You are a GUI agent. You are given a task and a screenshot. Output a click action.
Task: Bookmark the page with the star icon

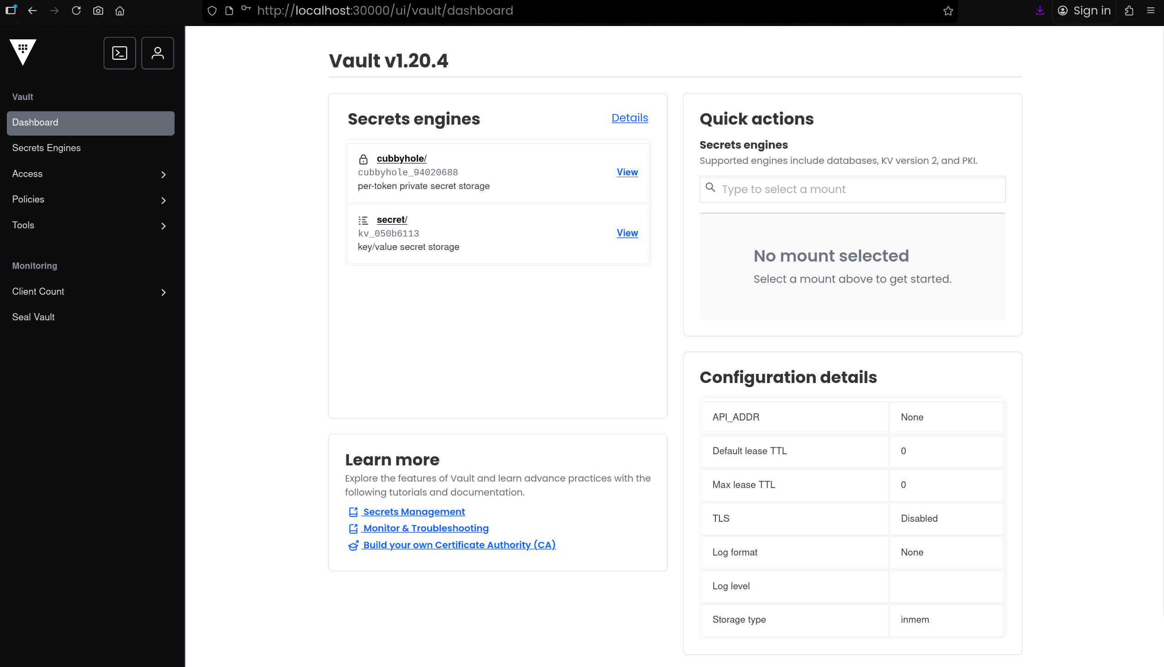[x=948, y=11]
